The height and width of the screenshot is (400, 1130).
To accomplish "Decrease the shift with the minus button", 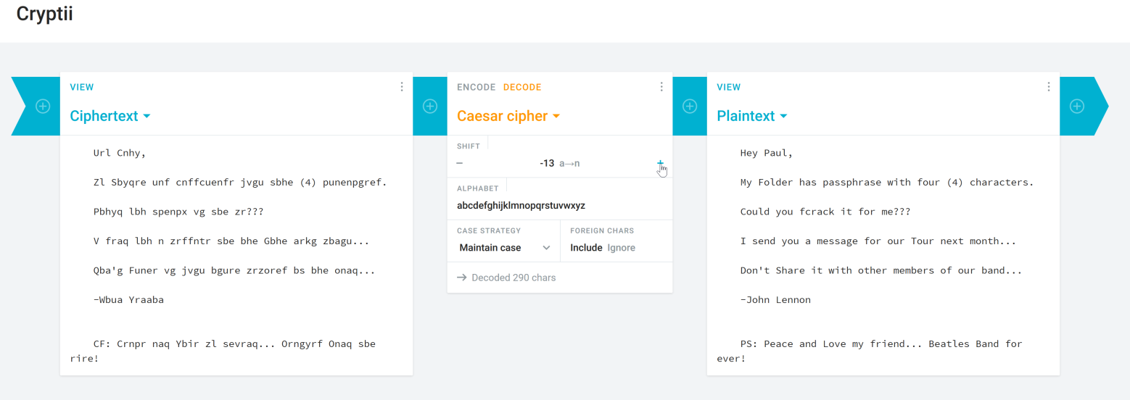I will 460,163.
